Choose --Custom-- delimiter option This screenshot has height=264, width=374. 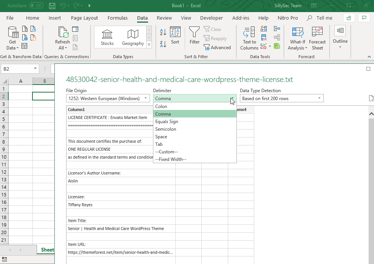[x=195, y=152]
